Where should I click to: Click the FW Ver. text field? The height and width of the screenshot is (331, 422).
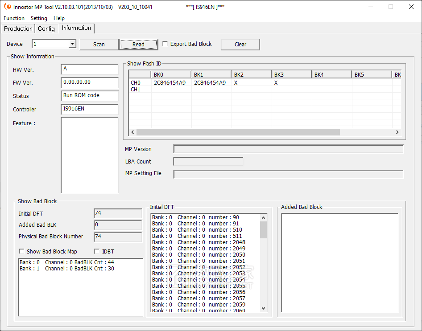click(89, 82)
